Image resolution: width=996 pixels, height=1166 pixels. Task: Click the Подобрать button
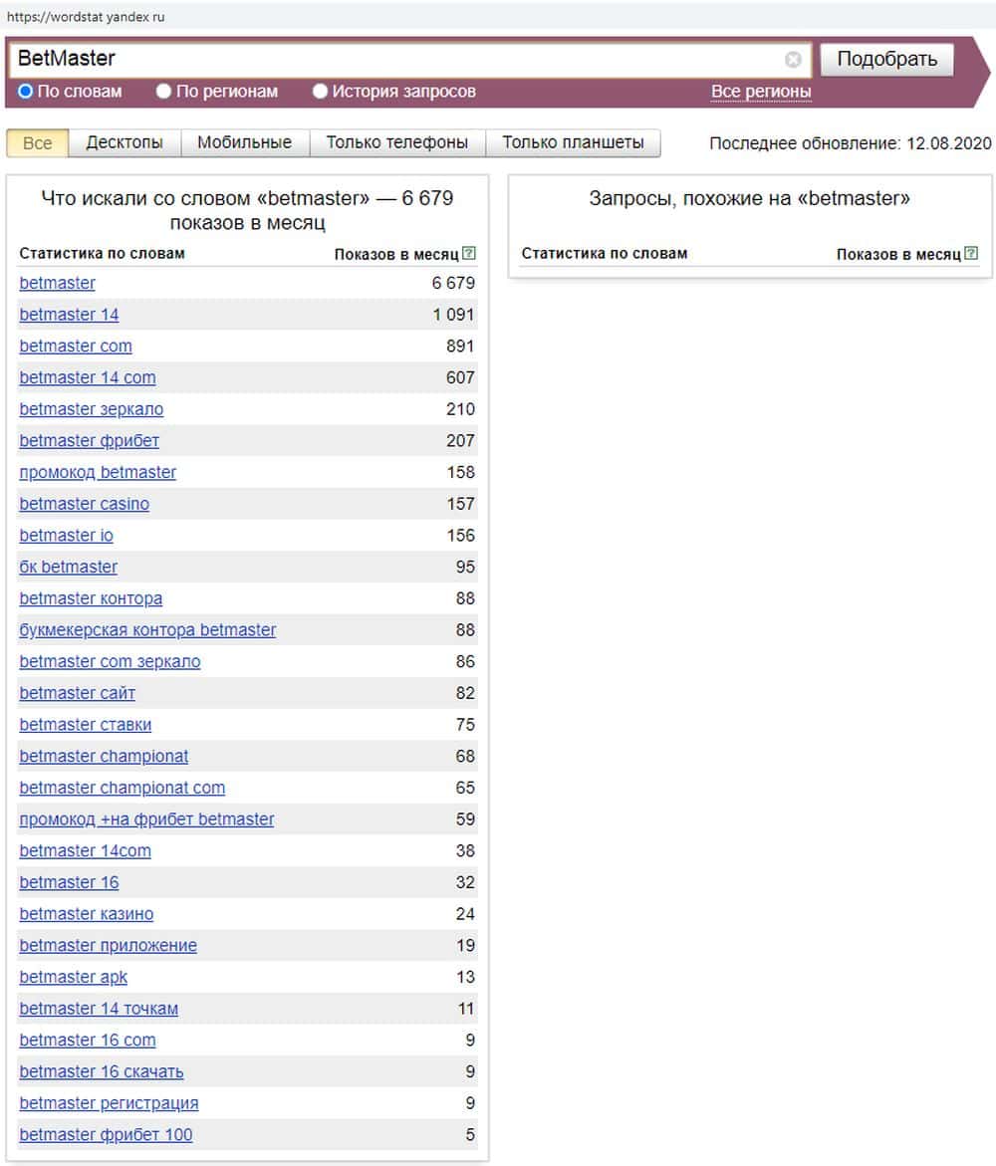point(886,59)
